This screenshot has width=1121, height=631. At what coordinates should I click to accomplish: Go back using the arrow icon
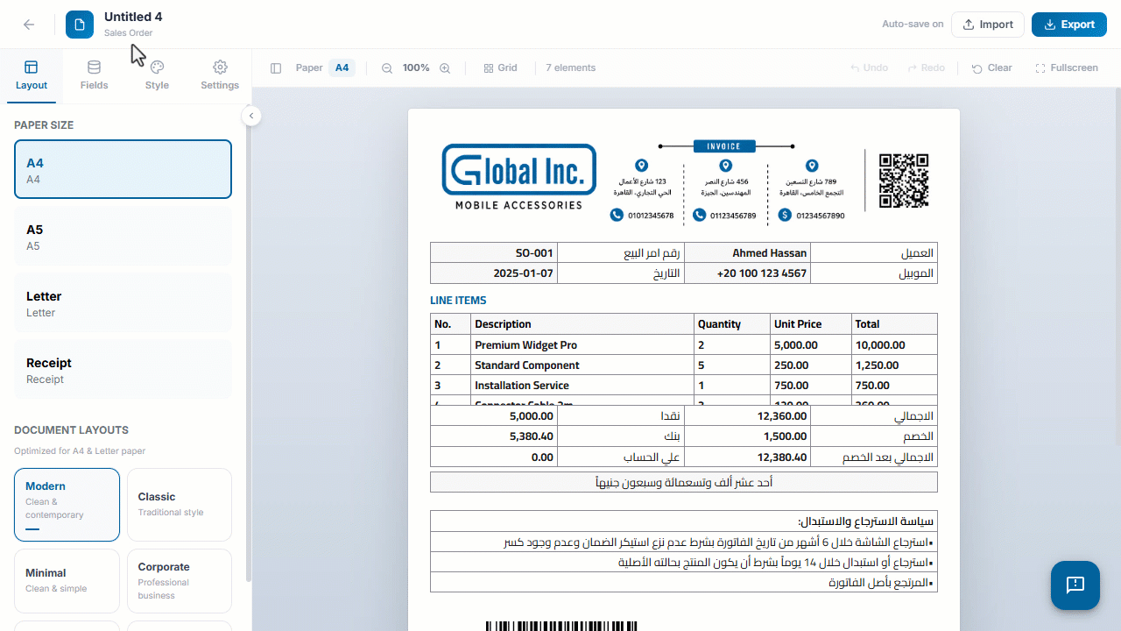click(x=29, y=25)
